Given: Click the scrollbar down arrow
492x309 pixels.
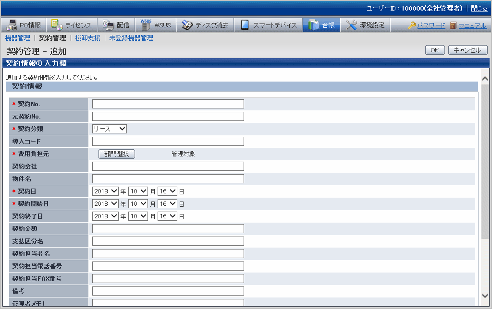Looking at the screenshot, I should click(485, 296).
